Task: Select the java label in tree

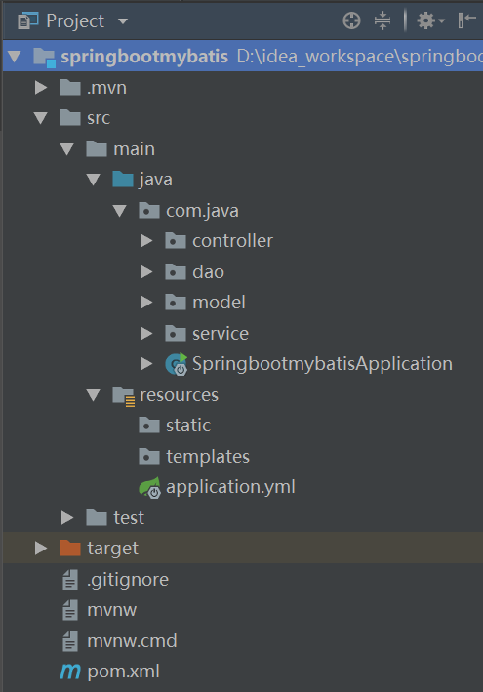Action: point(156,180)
